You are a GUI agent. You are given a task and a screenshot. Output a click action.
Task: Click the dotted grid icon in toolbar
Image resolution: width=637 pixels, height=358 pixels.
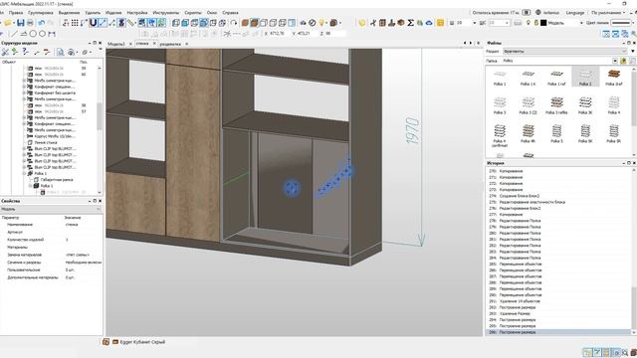click(x=75, y=23)
